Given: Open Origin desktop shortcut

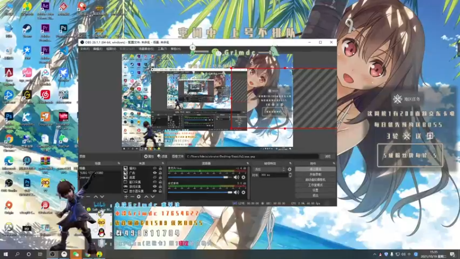Looking at the screenshot, I should click(9, 207).
